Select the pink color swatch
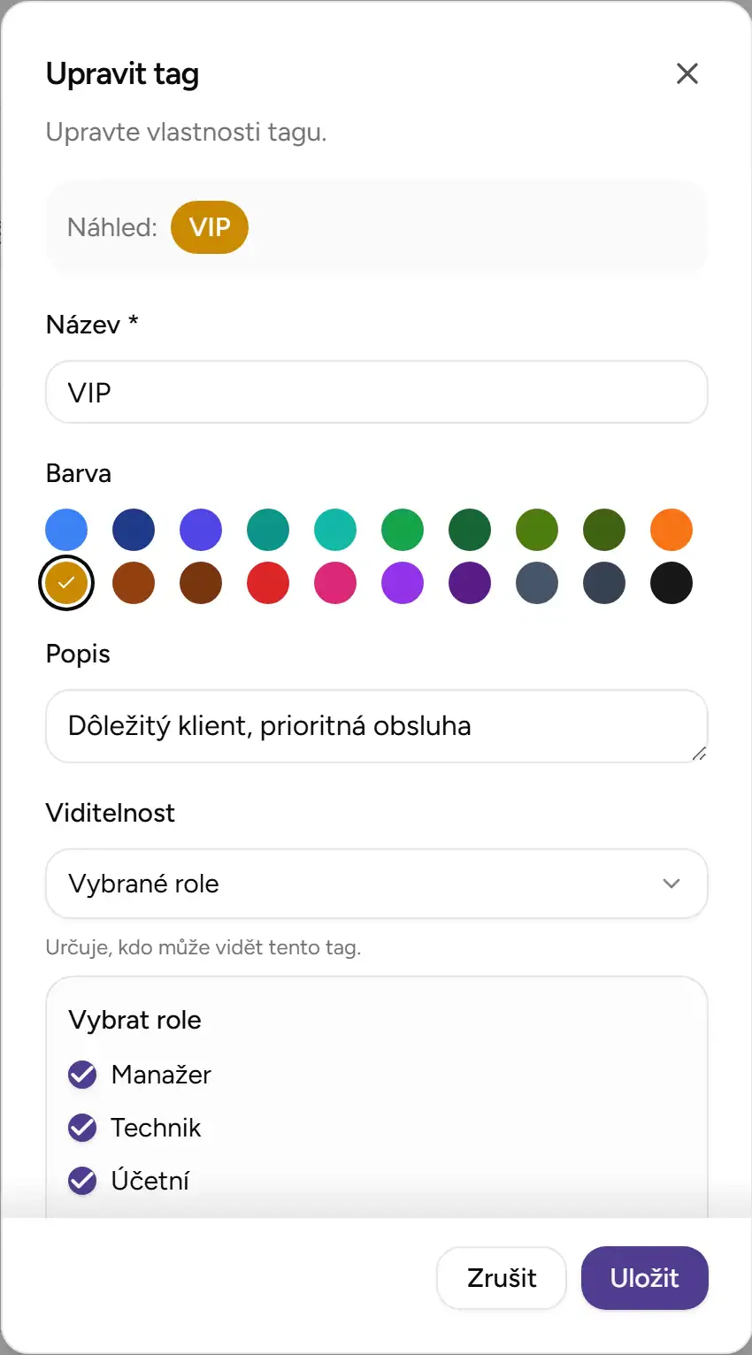This screenshot has width=752, height=1355. pyautogui.click(x=335, y=583)
